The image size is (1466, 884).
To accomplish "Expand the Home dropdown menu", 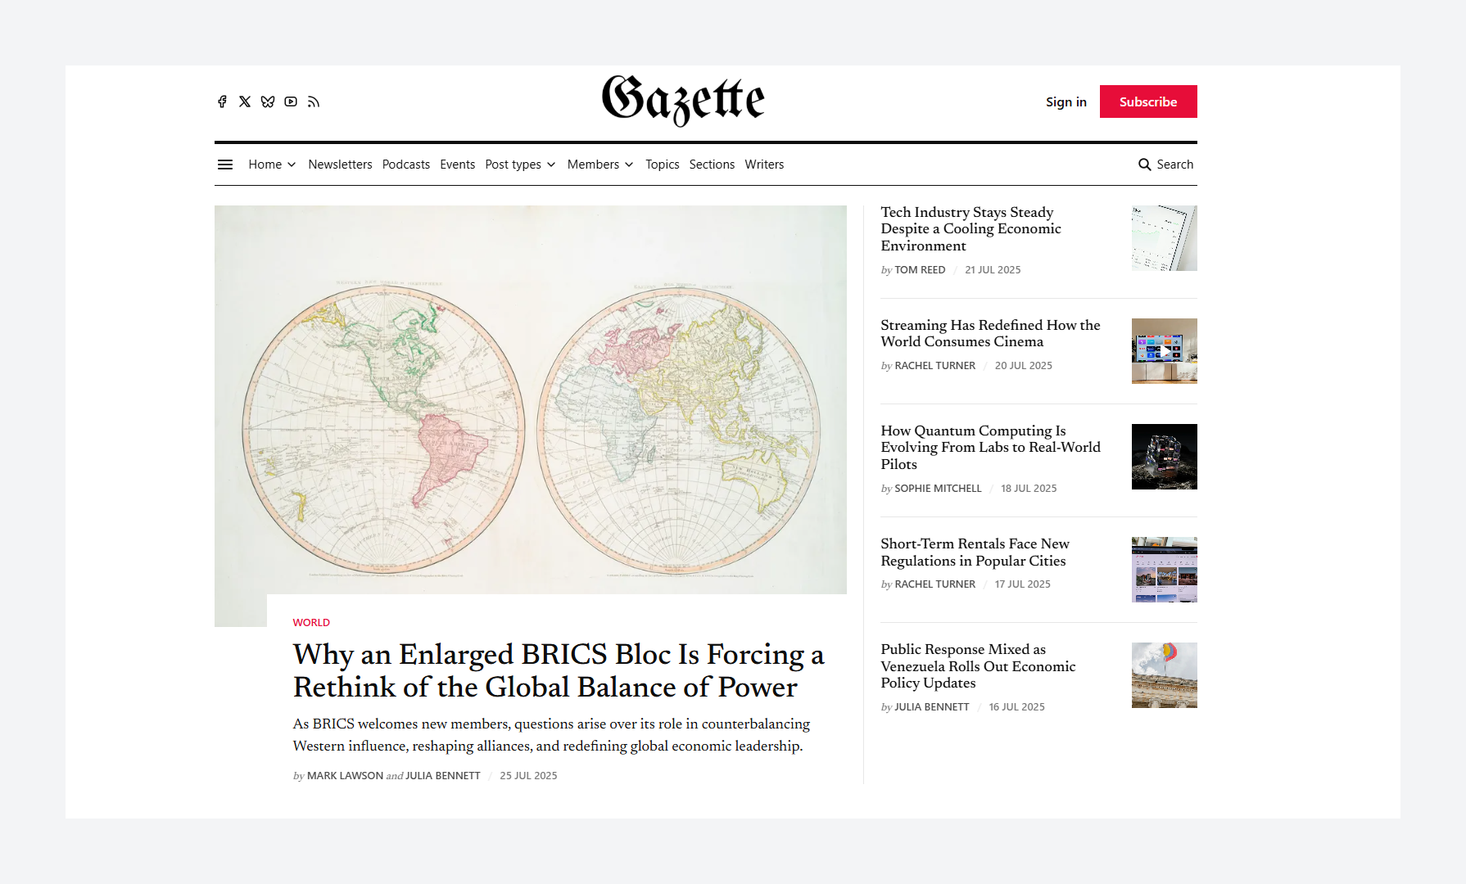I will coord(272,165).
